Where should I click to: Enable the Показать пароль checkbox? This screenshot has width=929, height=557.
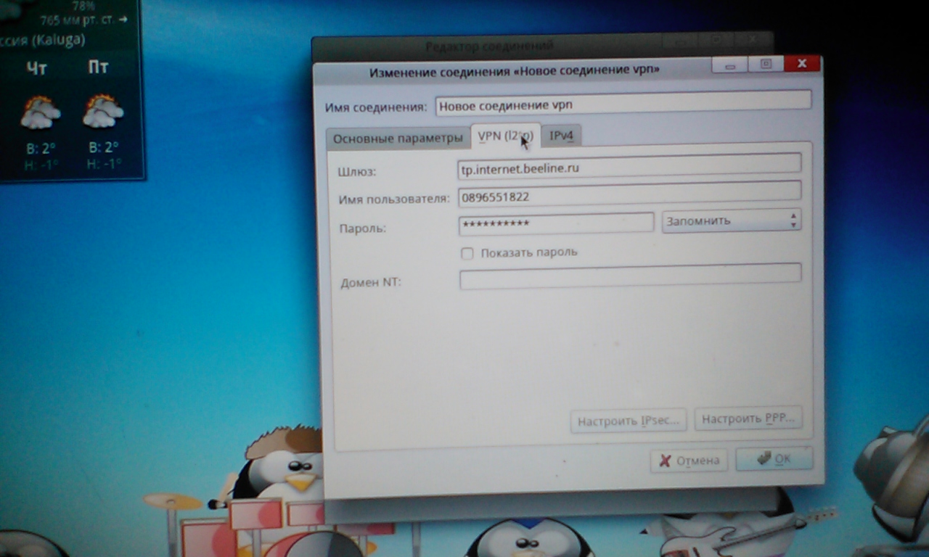tap(467, 253)
